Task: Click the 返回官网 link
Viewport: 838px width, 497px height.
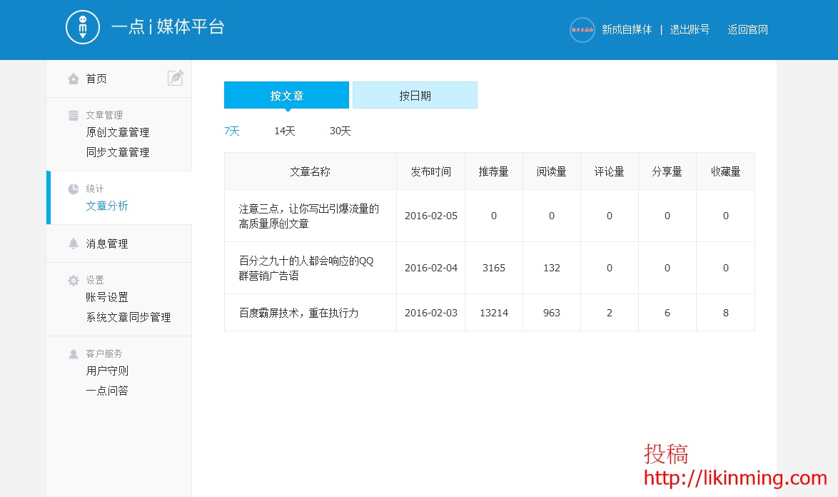Action: pos(747,30)
